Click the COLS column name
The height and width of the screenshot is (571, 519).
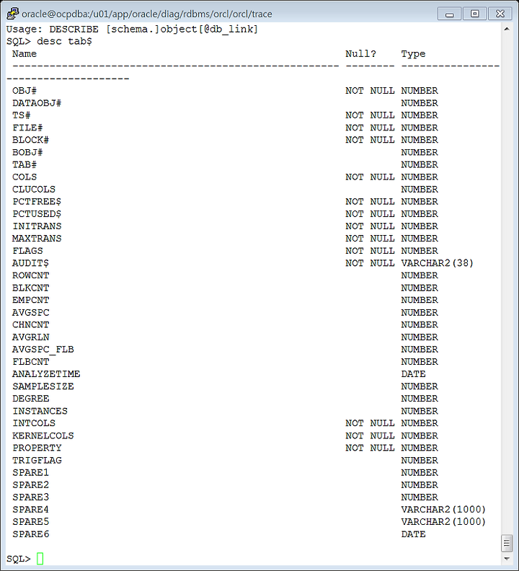(x=25, y=177)
